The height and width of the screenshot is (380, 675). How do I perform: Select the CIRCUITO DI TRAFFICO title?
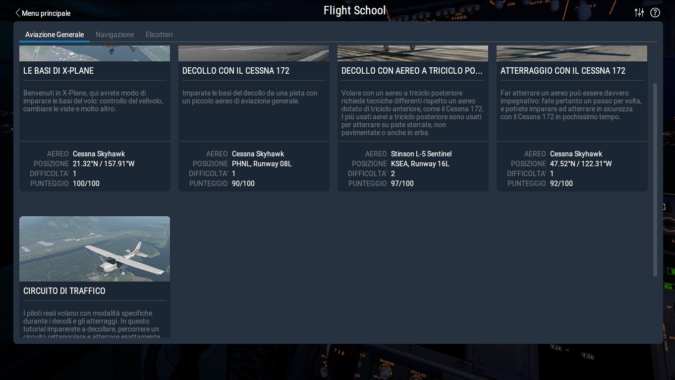click(64, 291)
